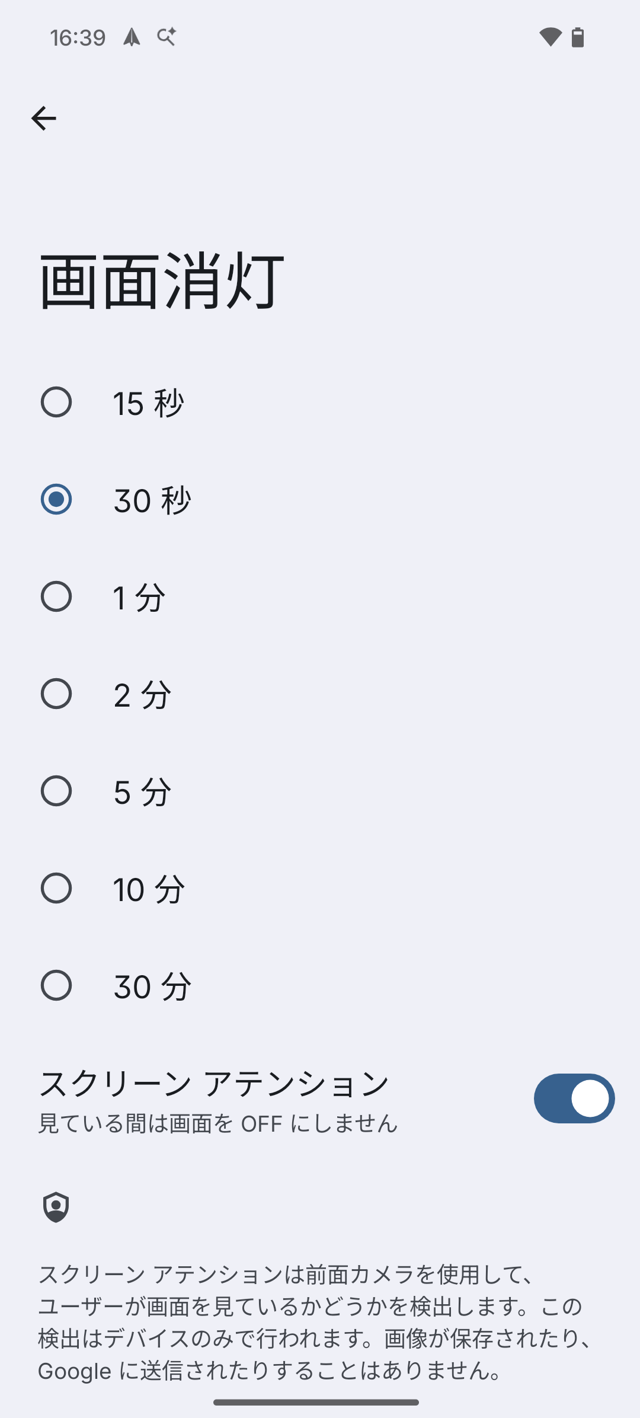Tap the 見ている間は画面を OFF にしません subtitle

point(217,1123)
